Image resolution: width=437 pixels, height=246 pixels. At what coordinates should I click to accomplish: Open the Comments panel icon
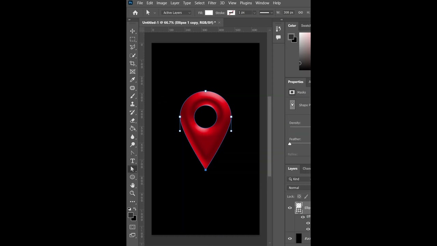pyautogui.click(x=278, y=37)
